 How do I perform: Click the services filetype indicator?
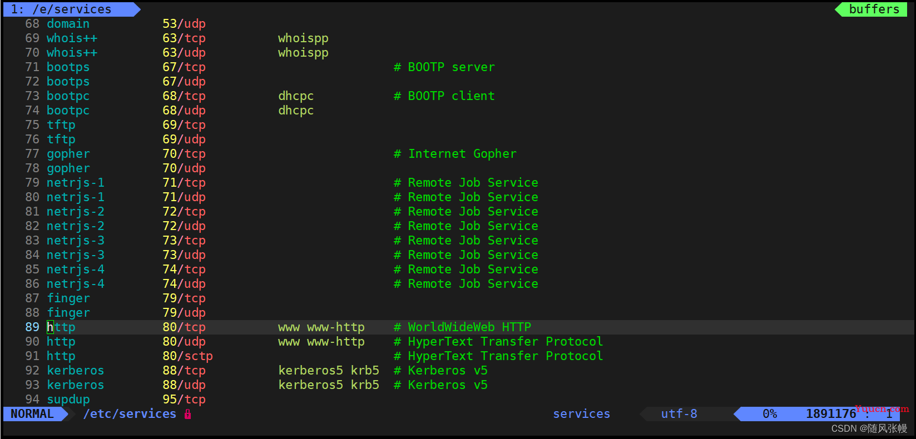(581, 414)
